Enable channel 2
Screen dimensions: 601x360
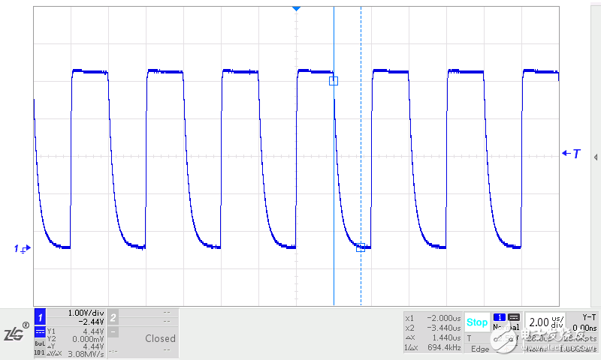pos(113,316)
